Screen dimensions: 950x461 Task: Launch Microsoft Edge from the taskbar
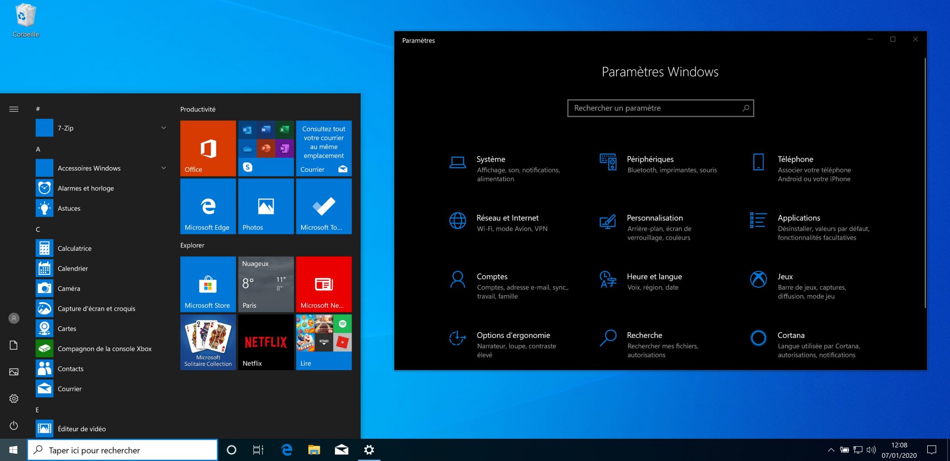(287, 449)
